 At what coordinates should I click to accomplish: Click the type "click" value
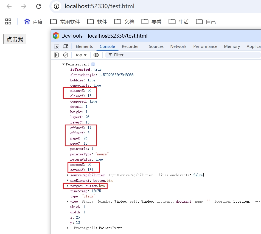(x=88, y=196)
